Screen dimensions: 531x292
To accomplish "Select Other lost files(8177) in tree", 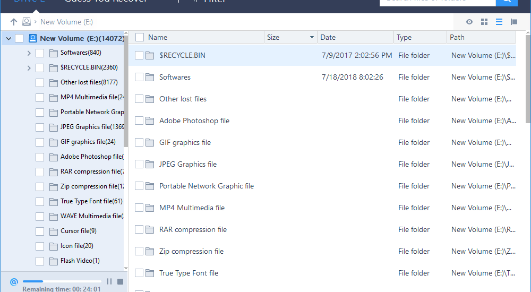I will point(89,82).
